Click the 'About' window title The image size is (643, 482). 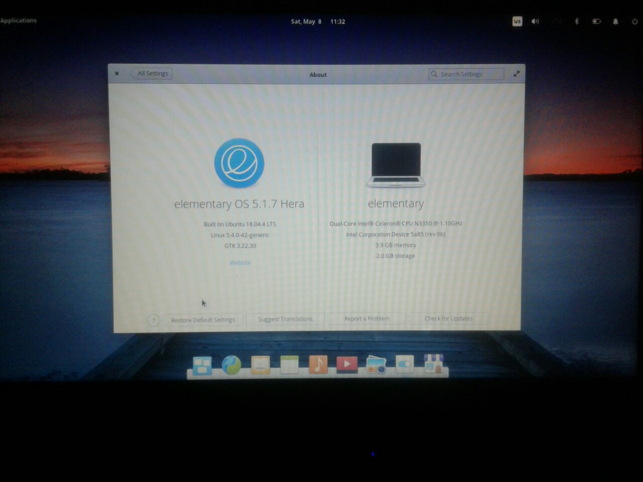click(x=318, y=75)
